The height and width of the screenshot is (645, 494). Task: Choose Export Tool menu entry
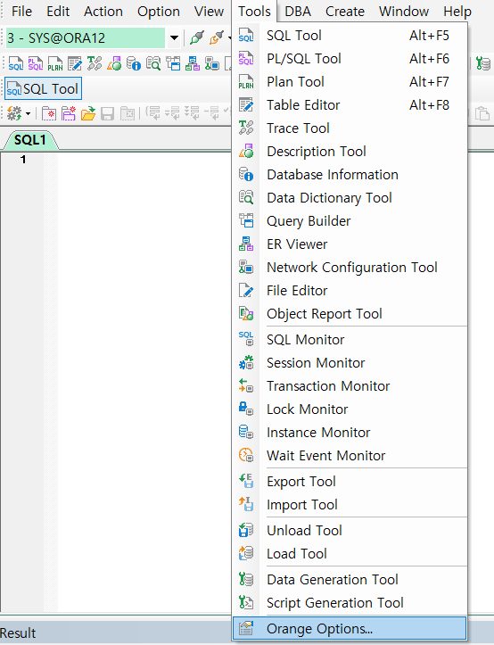pyautogui.click(x=350, y=481)
